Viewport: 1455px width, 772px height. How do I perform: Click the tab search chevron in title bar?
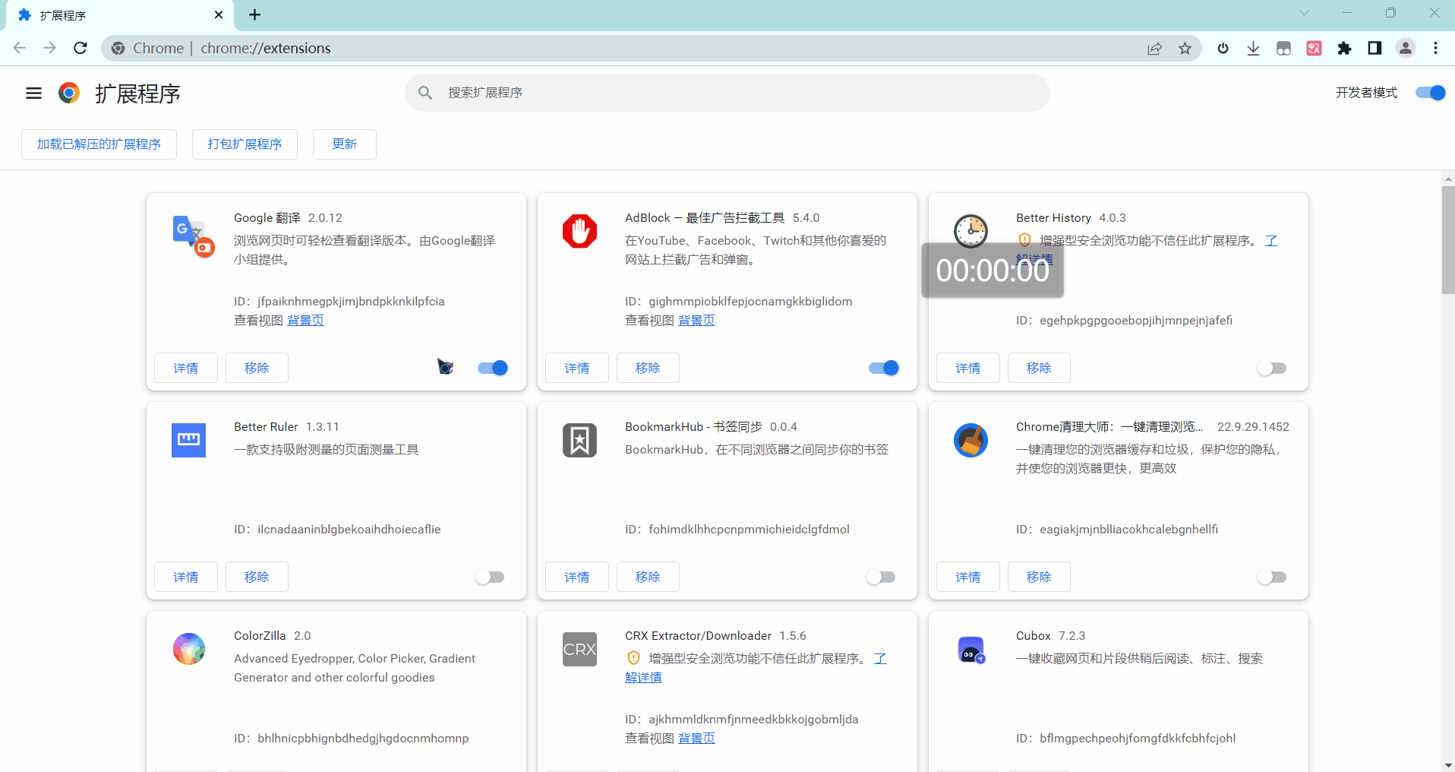point(1304,13)
